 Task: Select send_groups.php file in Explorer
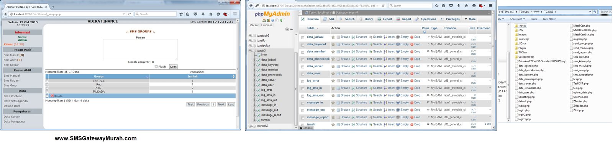pyautogui.click(x=582, y=43)
